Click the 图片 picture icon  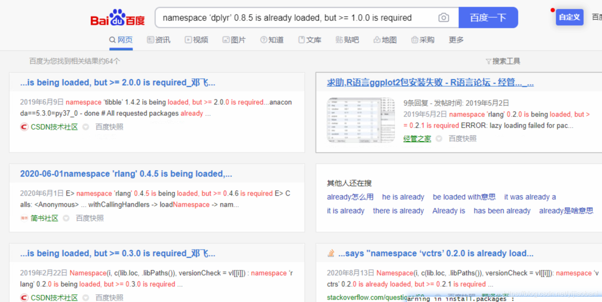tap(225, 40)
